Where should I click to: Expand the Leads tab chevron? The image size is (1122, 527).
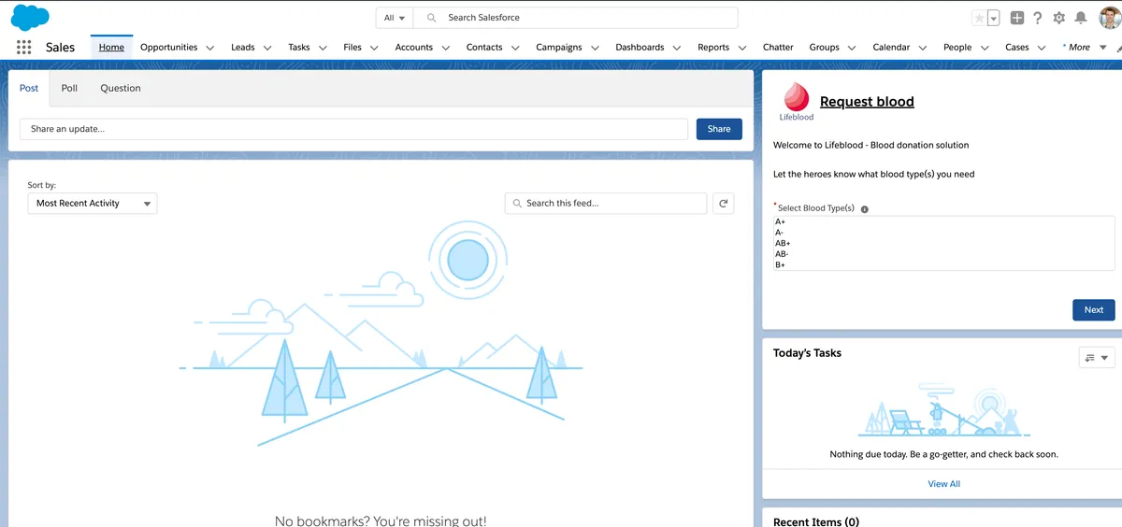267,48
